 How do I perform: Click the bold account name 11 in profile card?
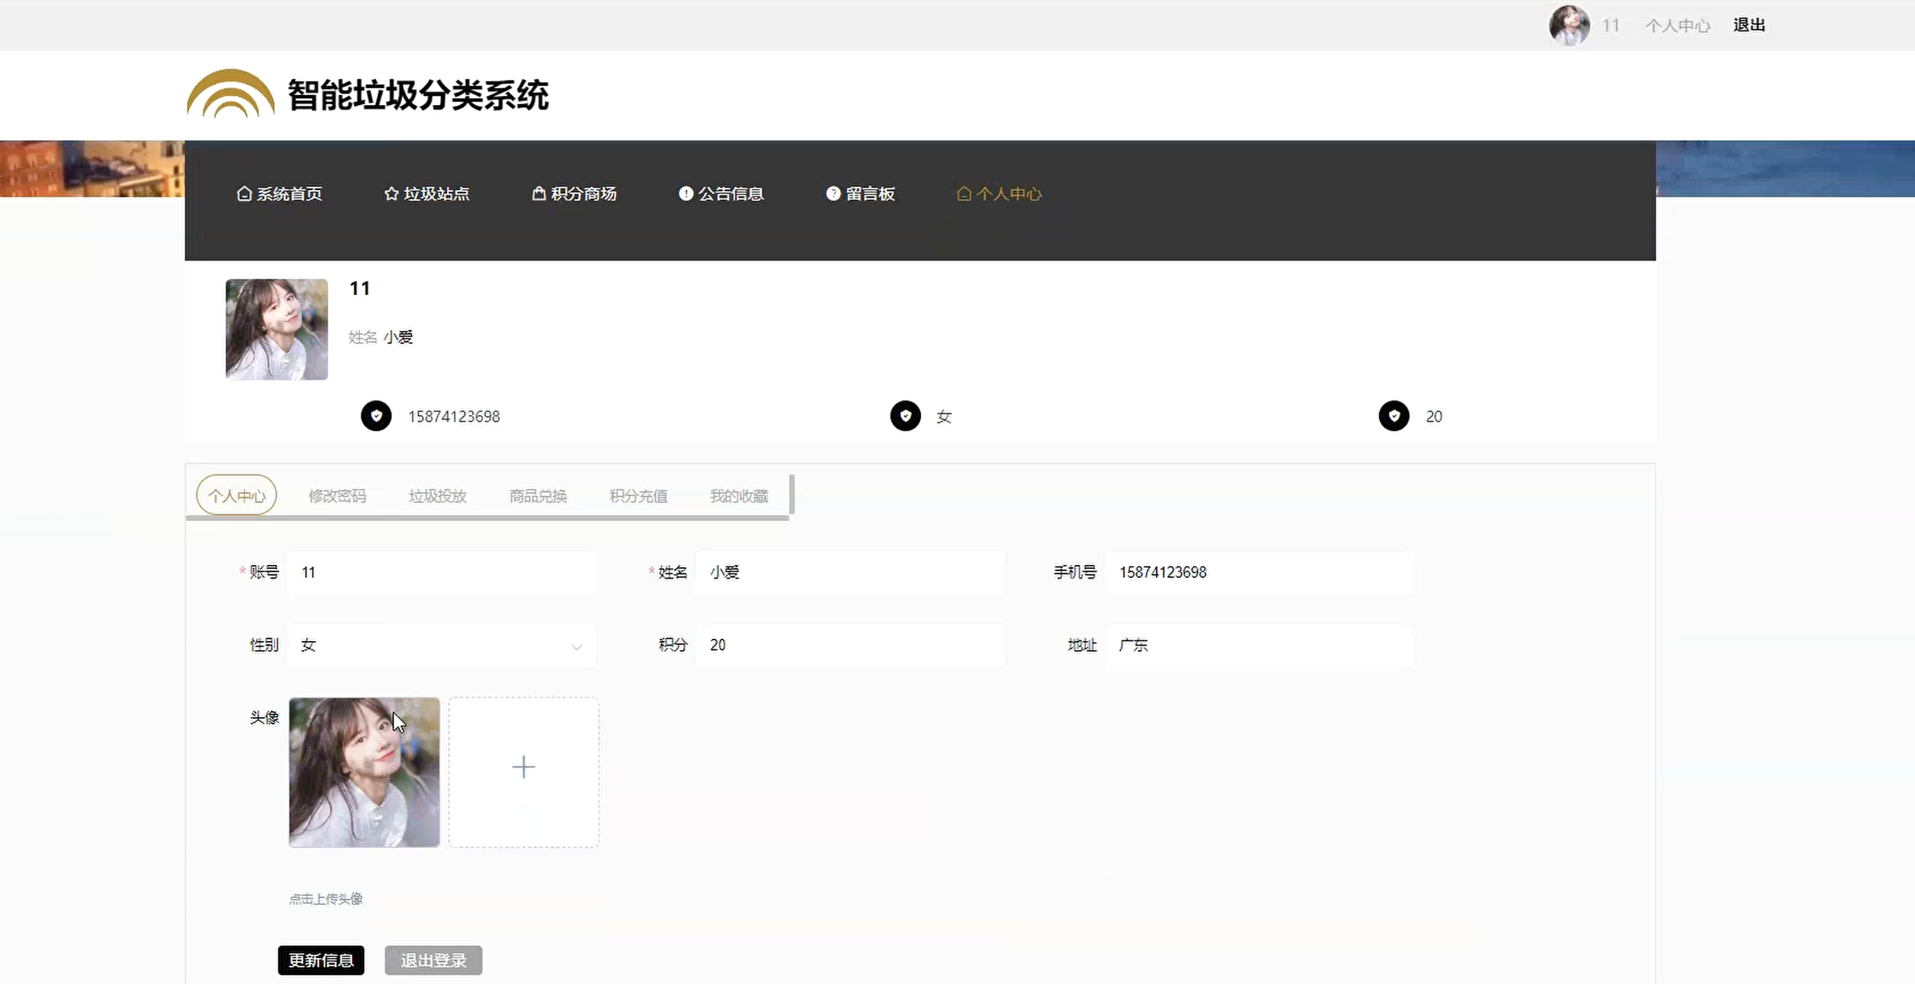[360, 288]
